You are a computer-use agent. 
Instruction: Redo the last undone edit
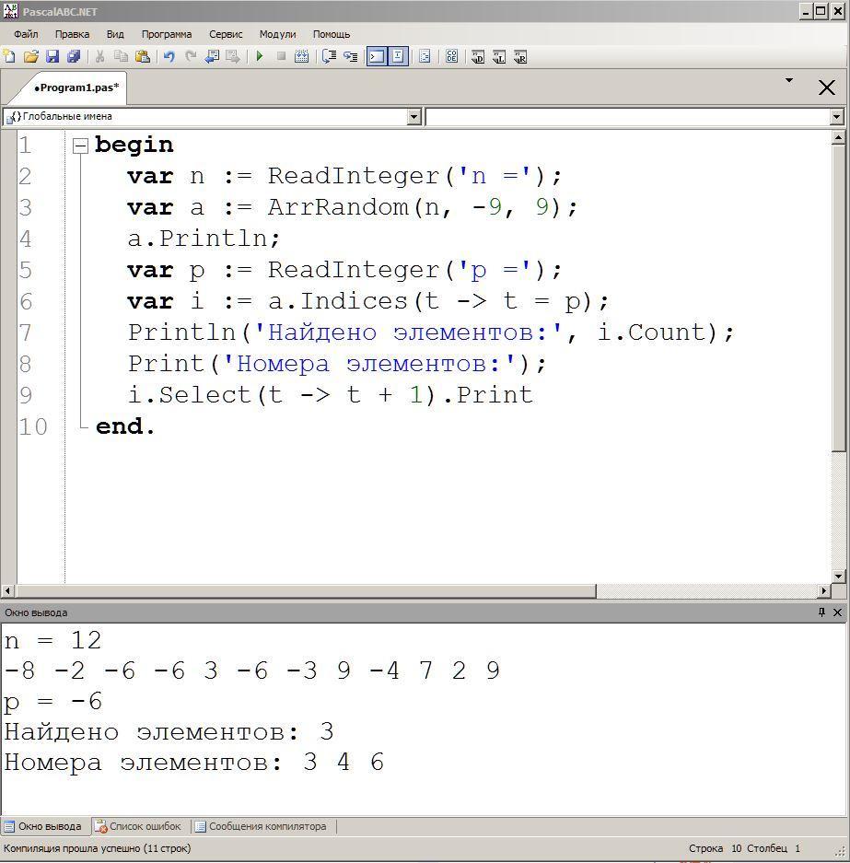pos(191,56)
